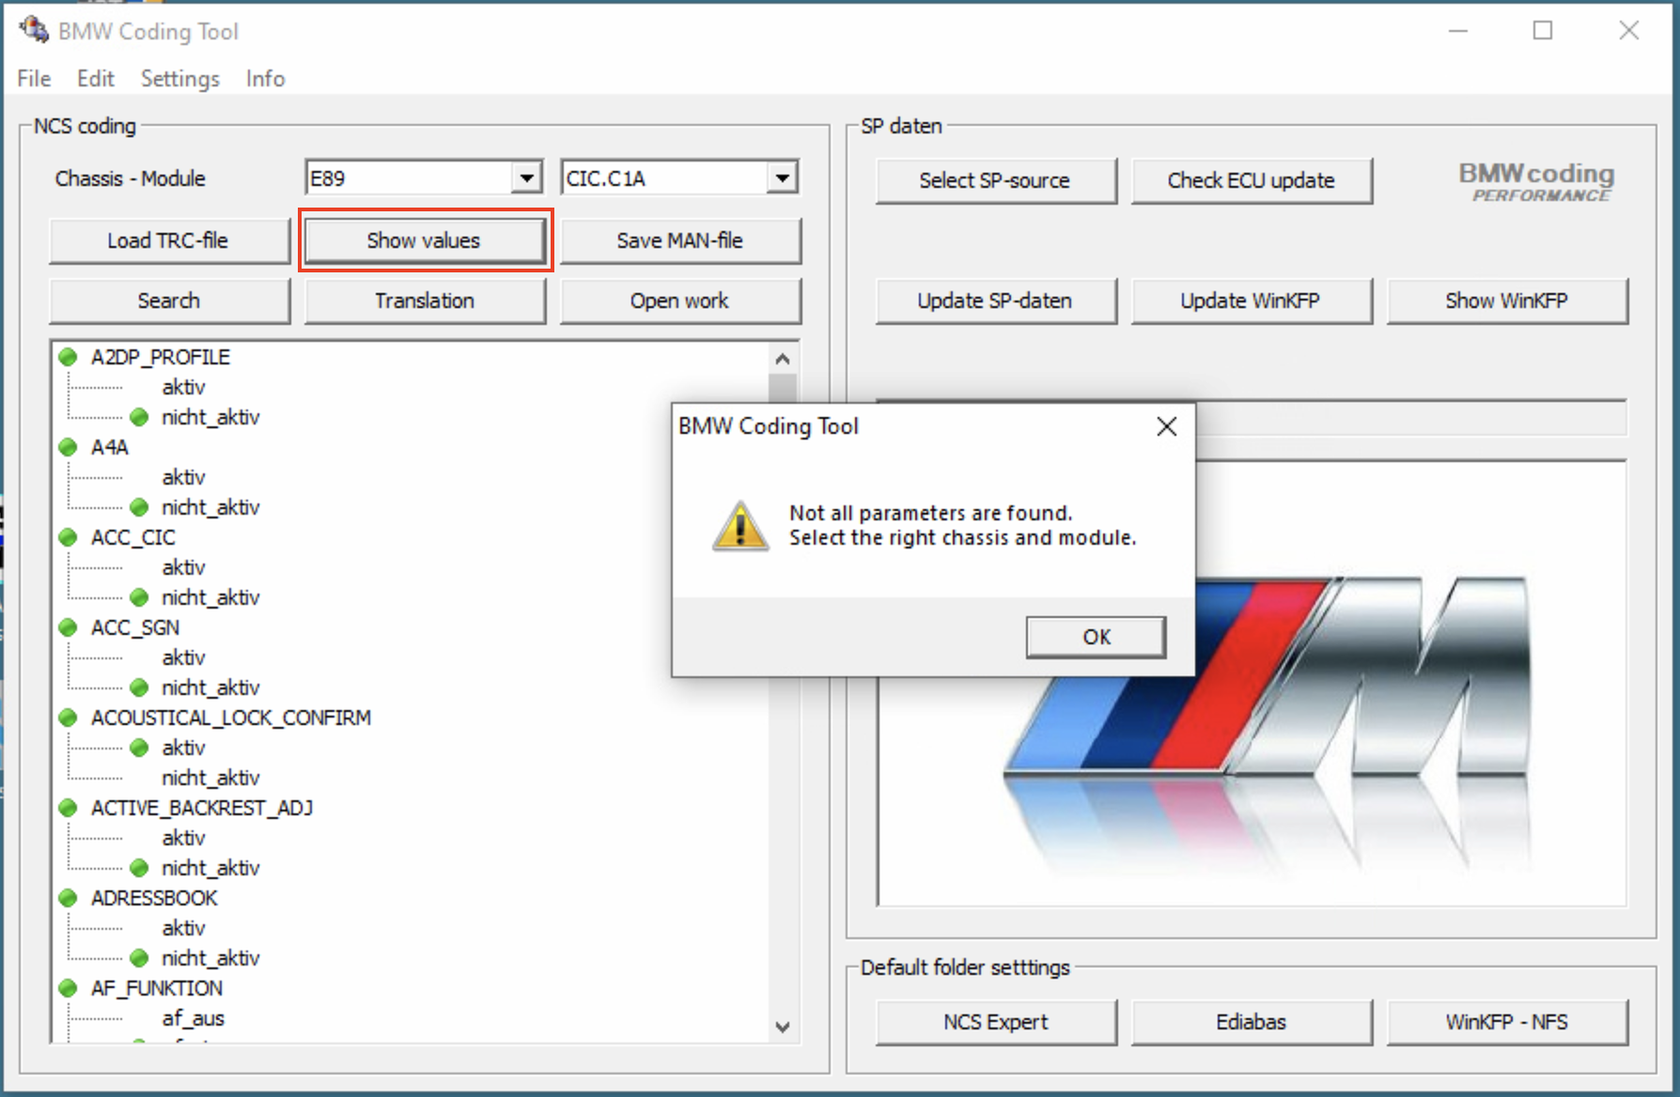Open the Edit menu
This screenshot has width=1680, height=1097.
(x=96, y=79)
